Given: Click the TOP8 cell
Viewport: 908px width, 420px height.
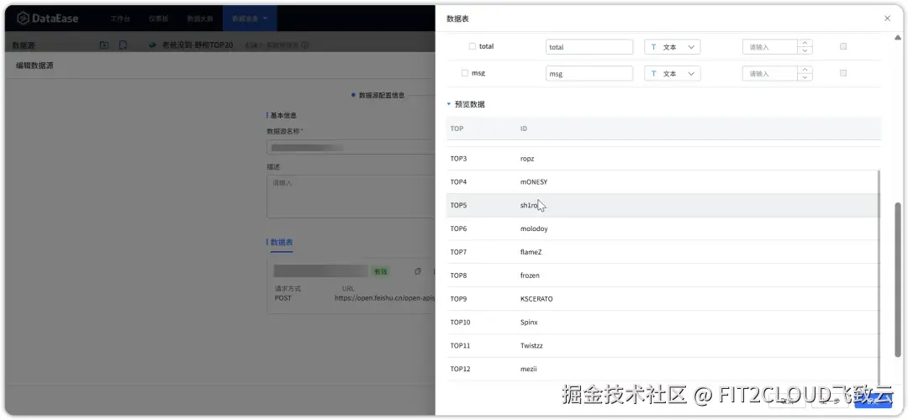Looking at the screenshot, I should coord(458,276).
